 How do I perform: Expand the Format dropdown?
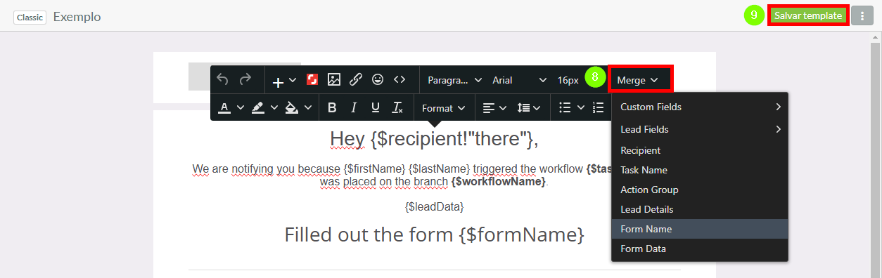pyautogui.click(x=444, y=108)
